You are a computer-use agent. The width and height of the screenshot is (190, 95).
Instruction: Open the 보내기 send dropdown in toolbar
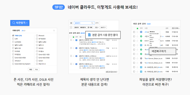pos(103,27)
